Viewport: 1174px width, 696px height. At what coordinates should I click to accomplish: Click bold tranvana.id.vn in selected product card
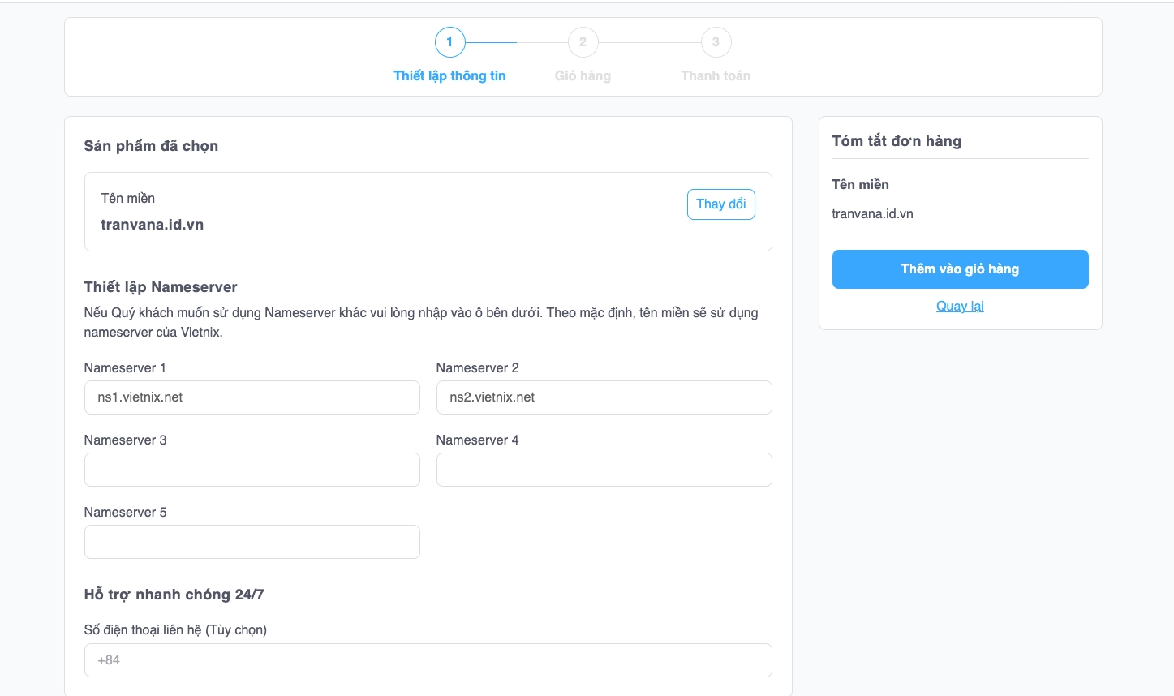[x=152, y=225]
